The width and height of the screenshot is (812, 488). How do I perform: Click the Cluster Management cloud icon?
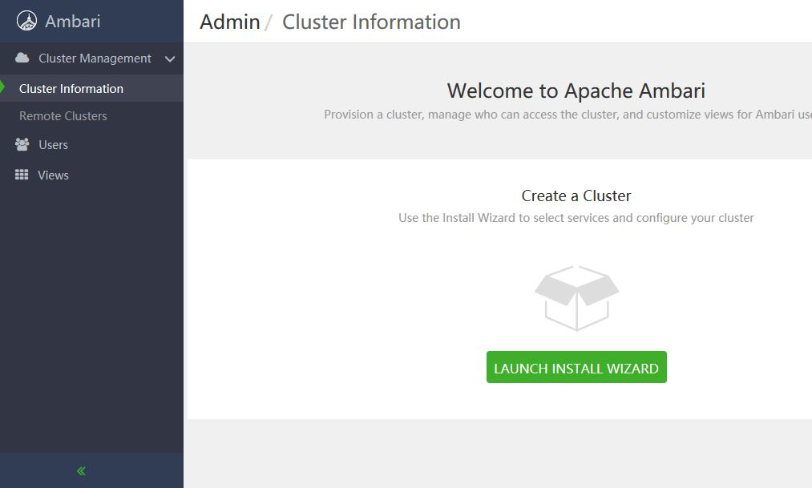(x=22, y=58)
